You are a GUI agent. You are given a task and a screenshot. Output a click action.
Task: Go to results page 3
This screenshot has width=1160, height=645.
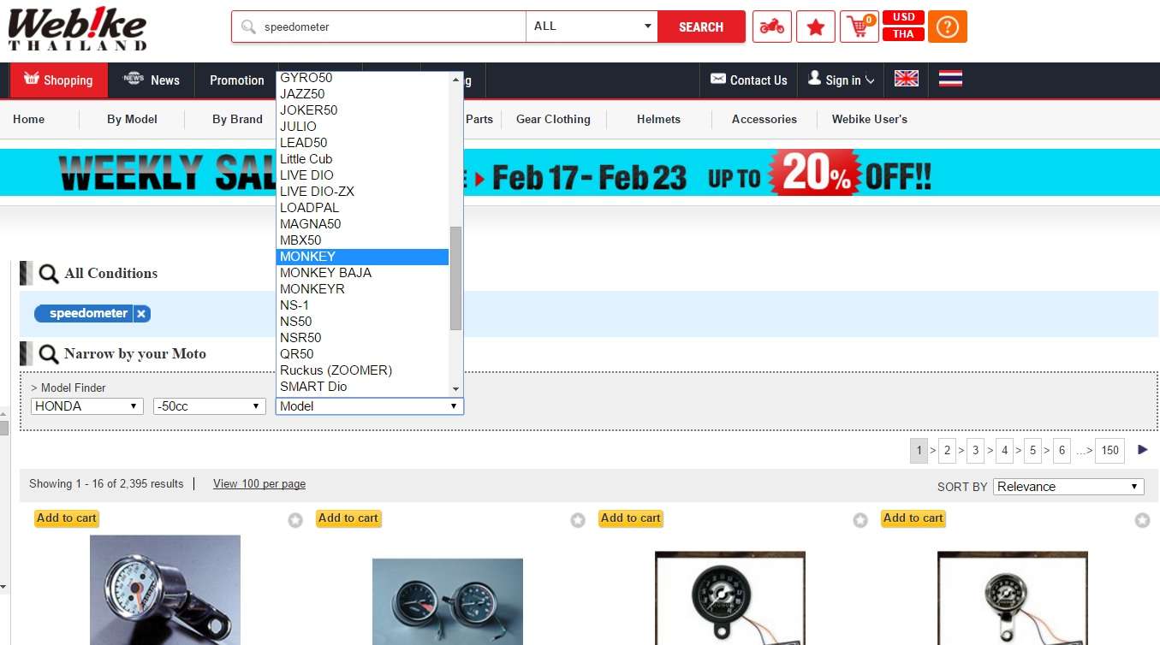975,450
